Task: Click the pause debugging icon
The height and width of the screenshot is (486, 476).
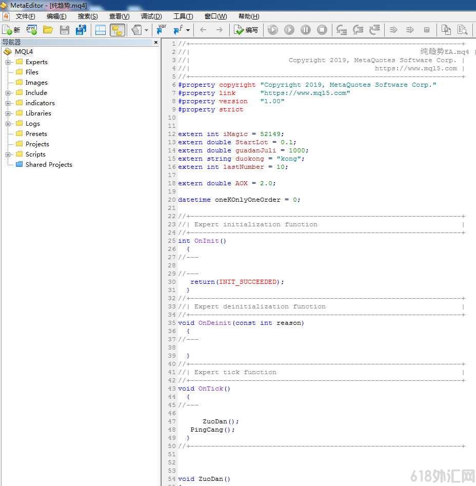Action: click(305, 30)
